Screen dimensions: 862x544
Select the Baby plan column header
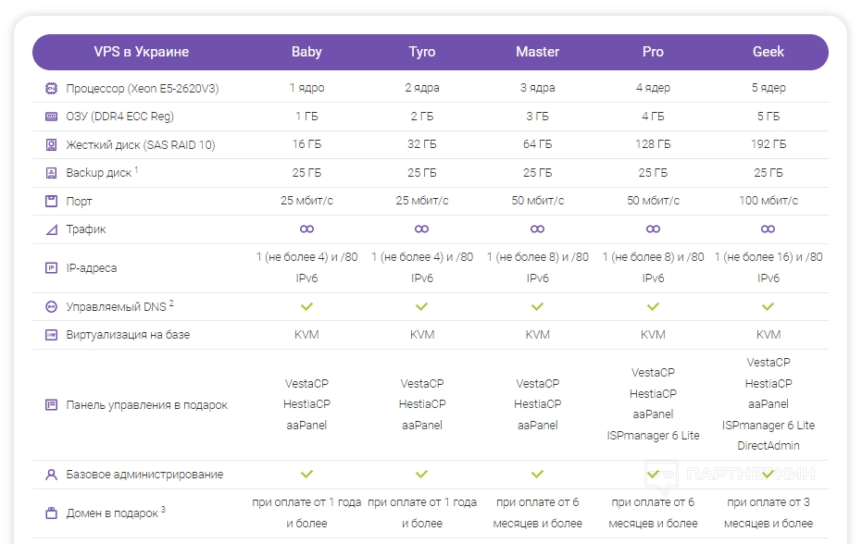click(306, 52)
